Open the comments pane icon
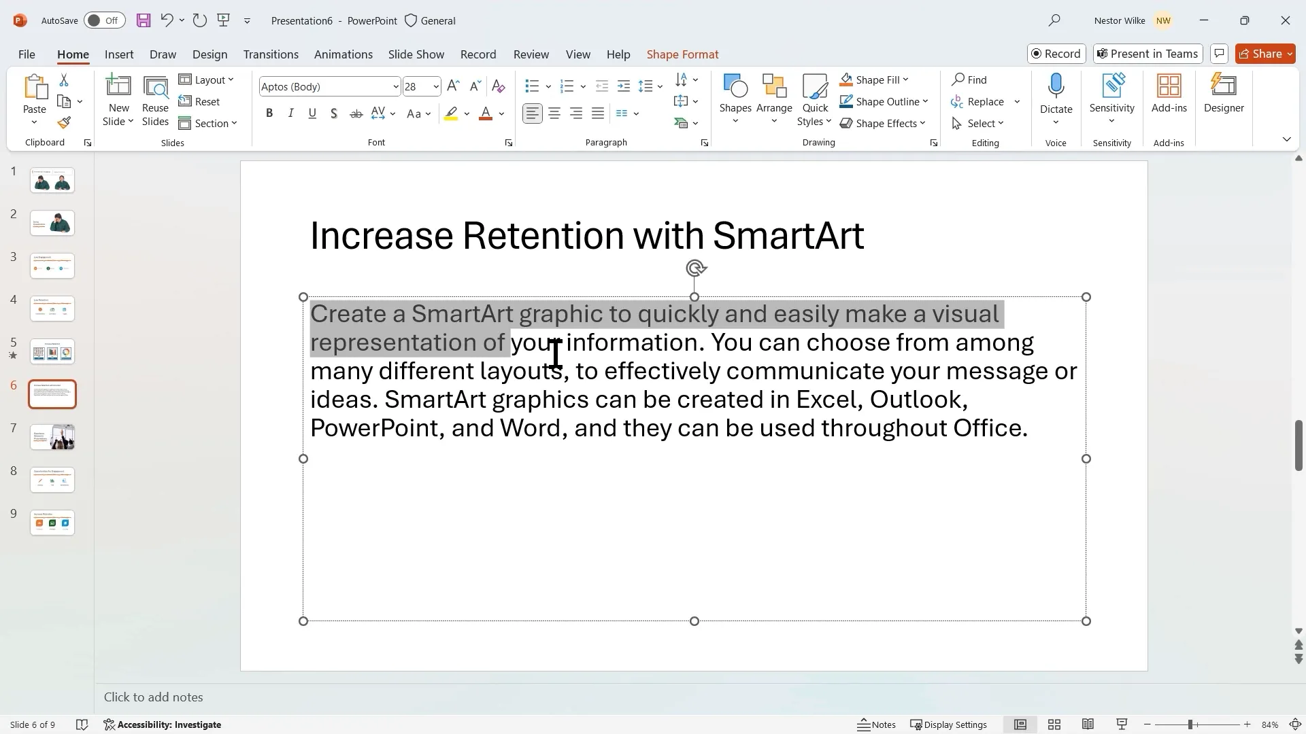 click(x=1219, y=54)
